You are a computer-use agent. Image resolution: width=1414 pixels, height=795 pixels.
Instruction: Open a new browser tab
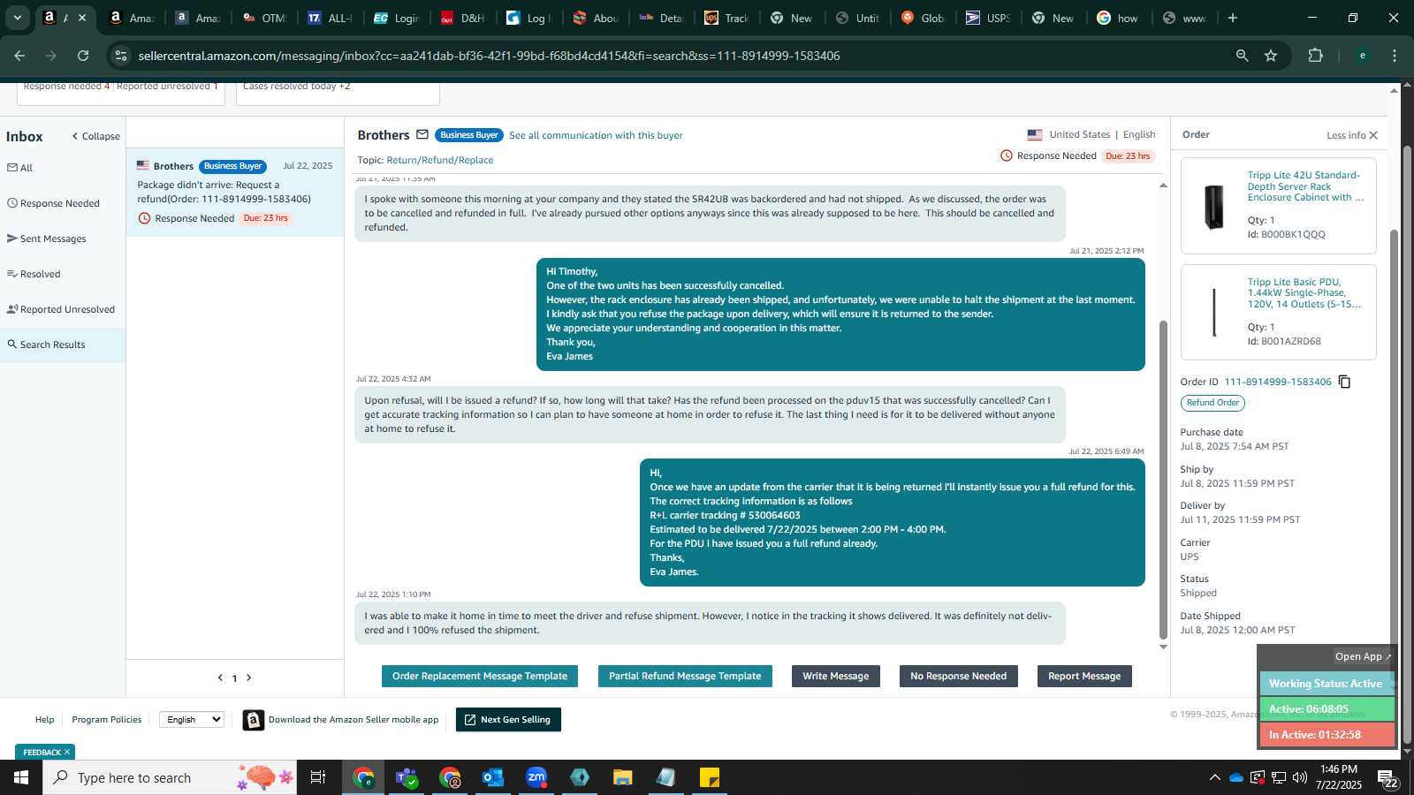point(1233,18)
